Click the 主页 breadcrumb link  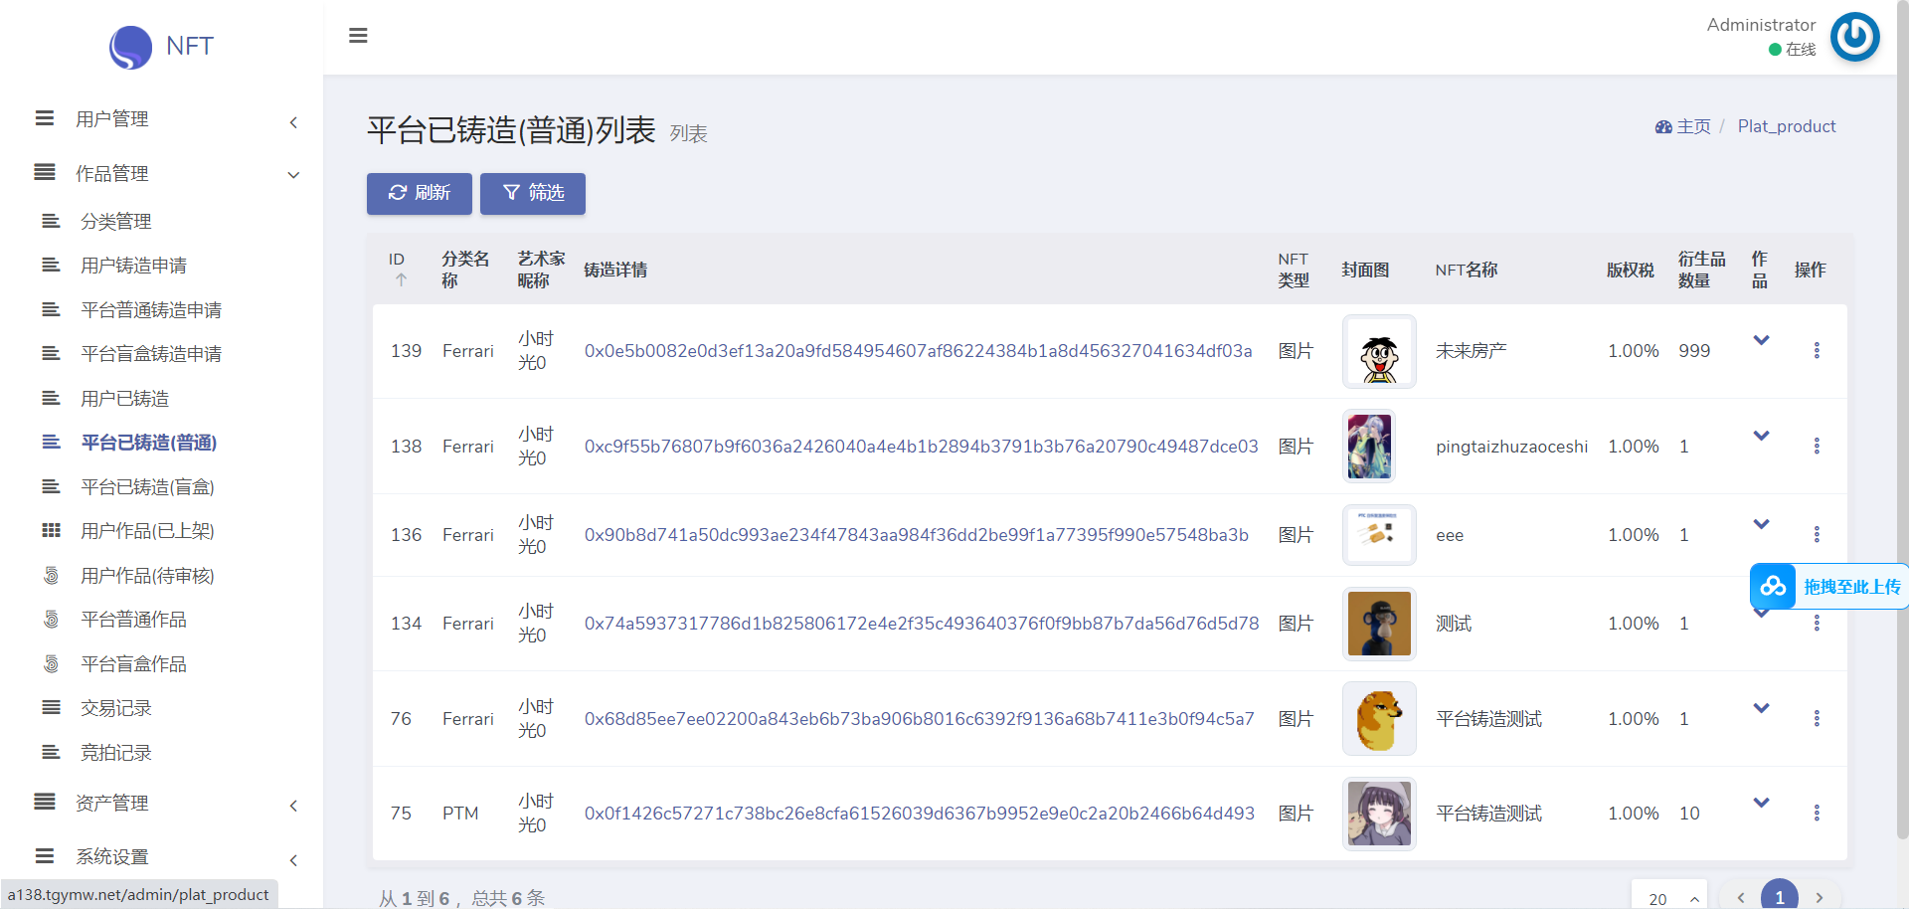[x=1691, y=126]
